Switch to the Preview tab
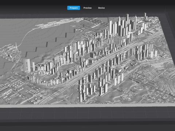The height and width of the screenshot is (131, 175). point(87,8)
